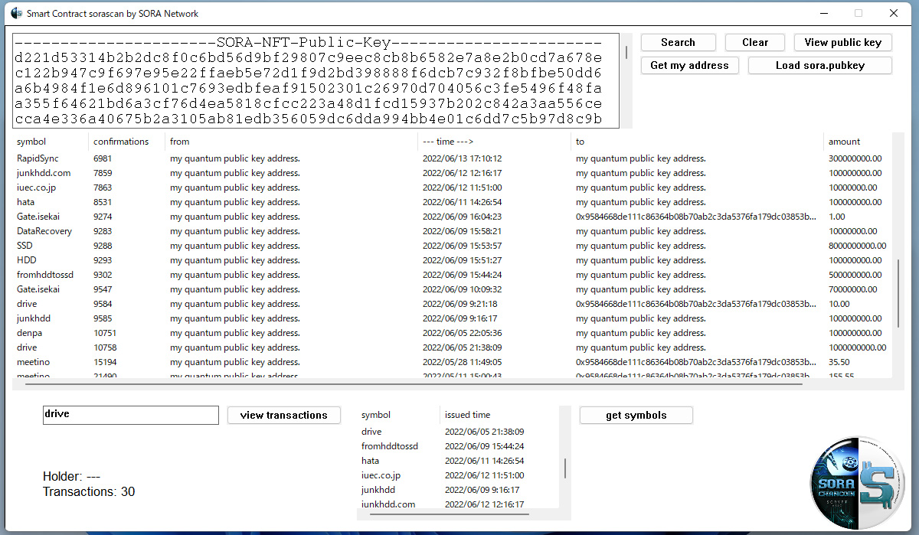Focus the symbol input containing 'drive'
The height and width of the screenshot is (535, 919).
pos(130,414)
